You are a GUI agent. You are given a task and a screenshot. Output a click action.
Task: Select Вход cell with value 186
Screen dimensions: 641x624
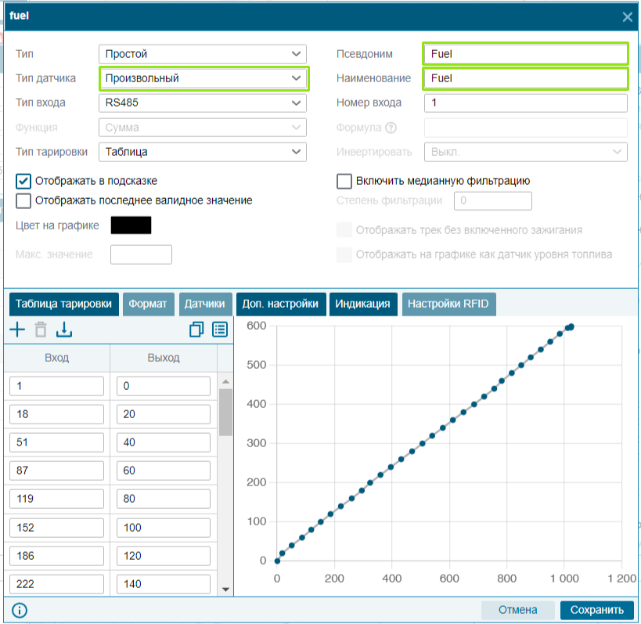pyautogui.click(x=56, y=556)
